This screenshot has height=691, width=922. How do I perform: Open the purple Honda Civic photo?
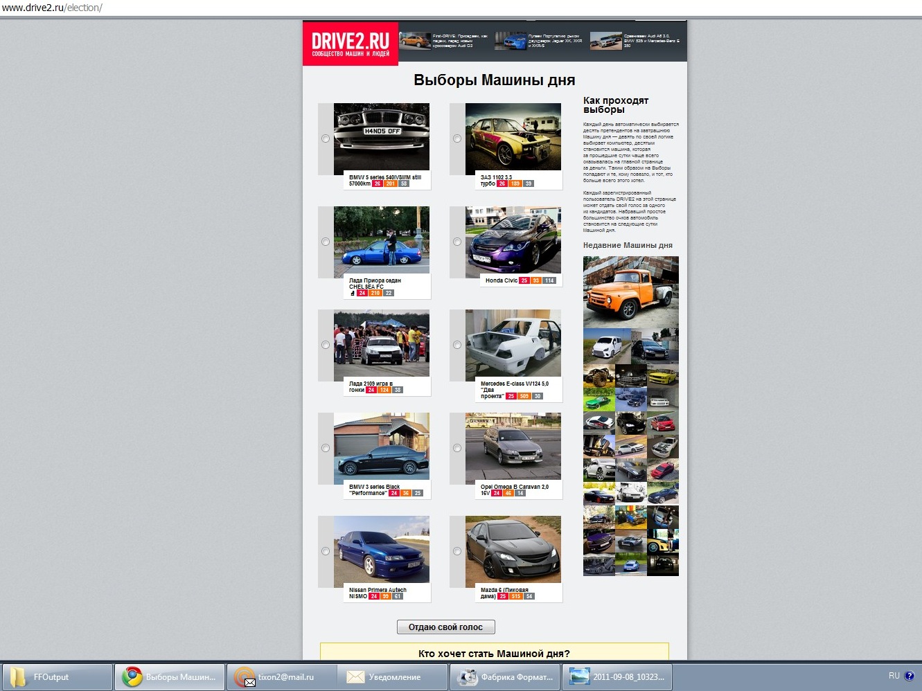coord(513,240)
